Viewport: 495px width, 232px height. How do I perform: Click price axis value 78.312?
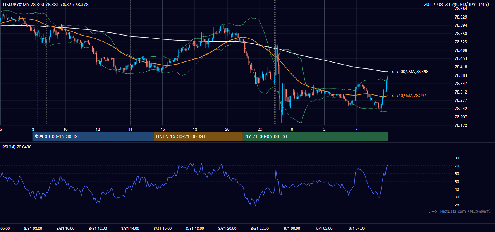pyautogui.click(x=460, y=92)
